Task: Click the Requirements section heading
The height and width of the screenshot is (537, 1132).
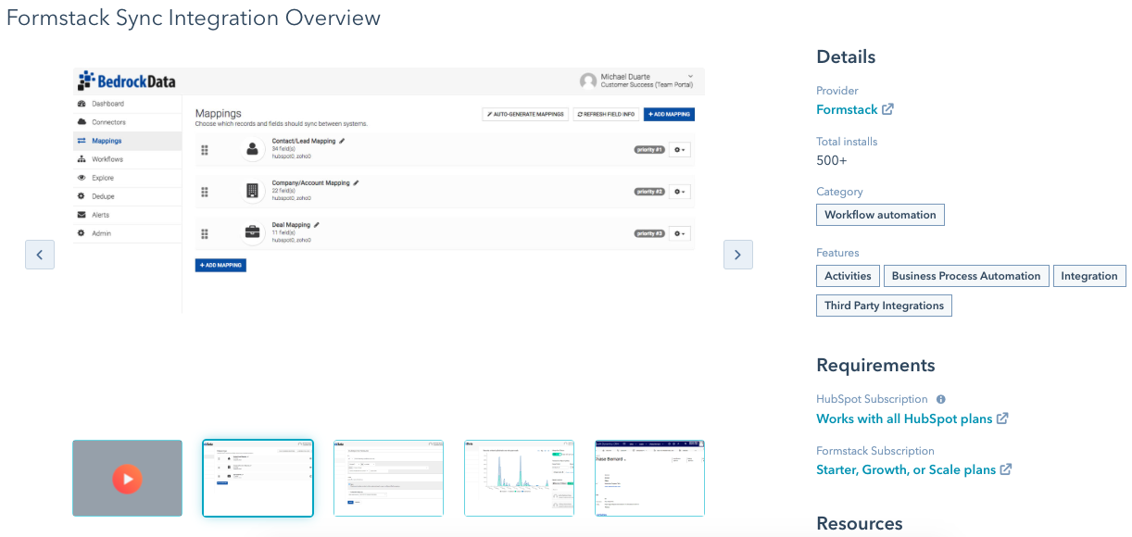Action: pos(875,365)
